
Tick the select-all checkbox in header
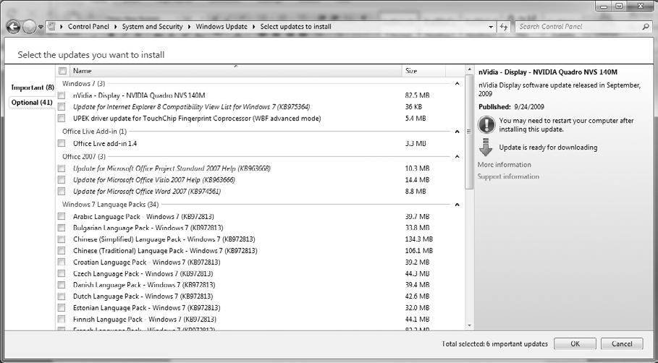[x=62, y=71]
